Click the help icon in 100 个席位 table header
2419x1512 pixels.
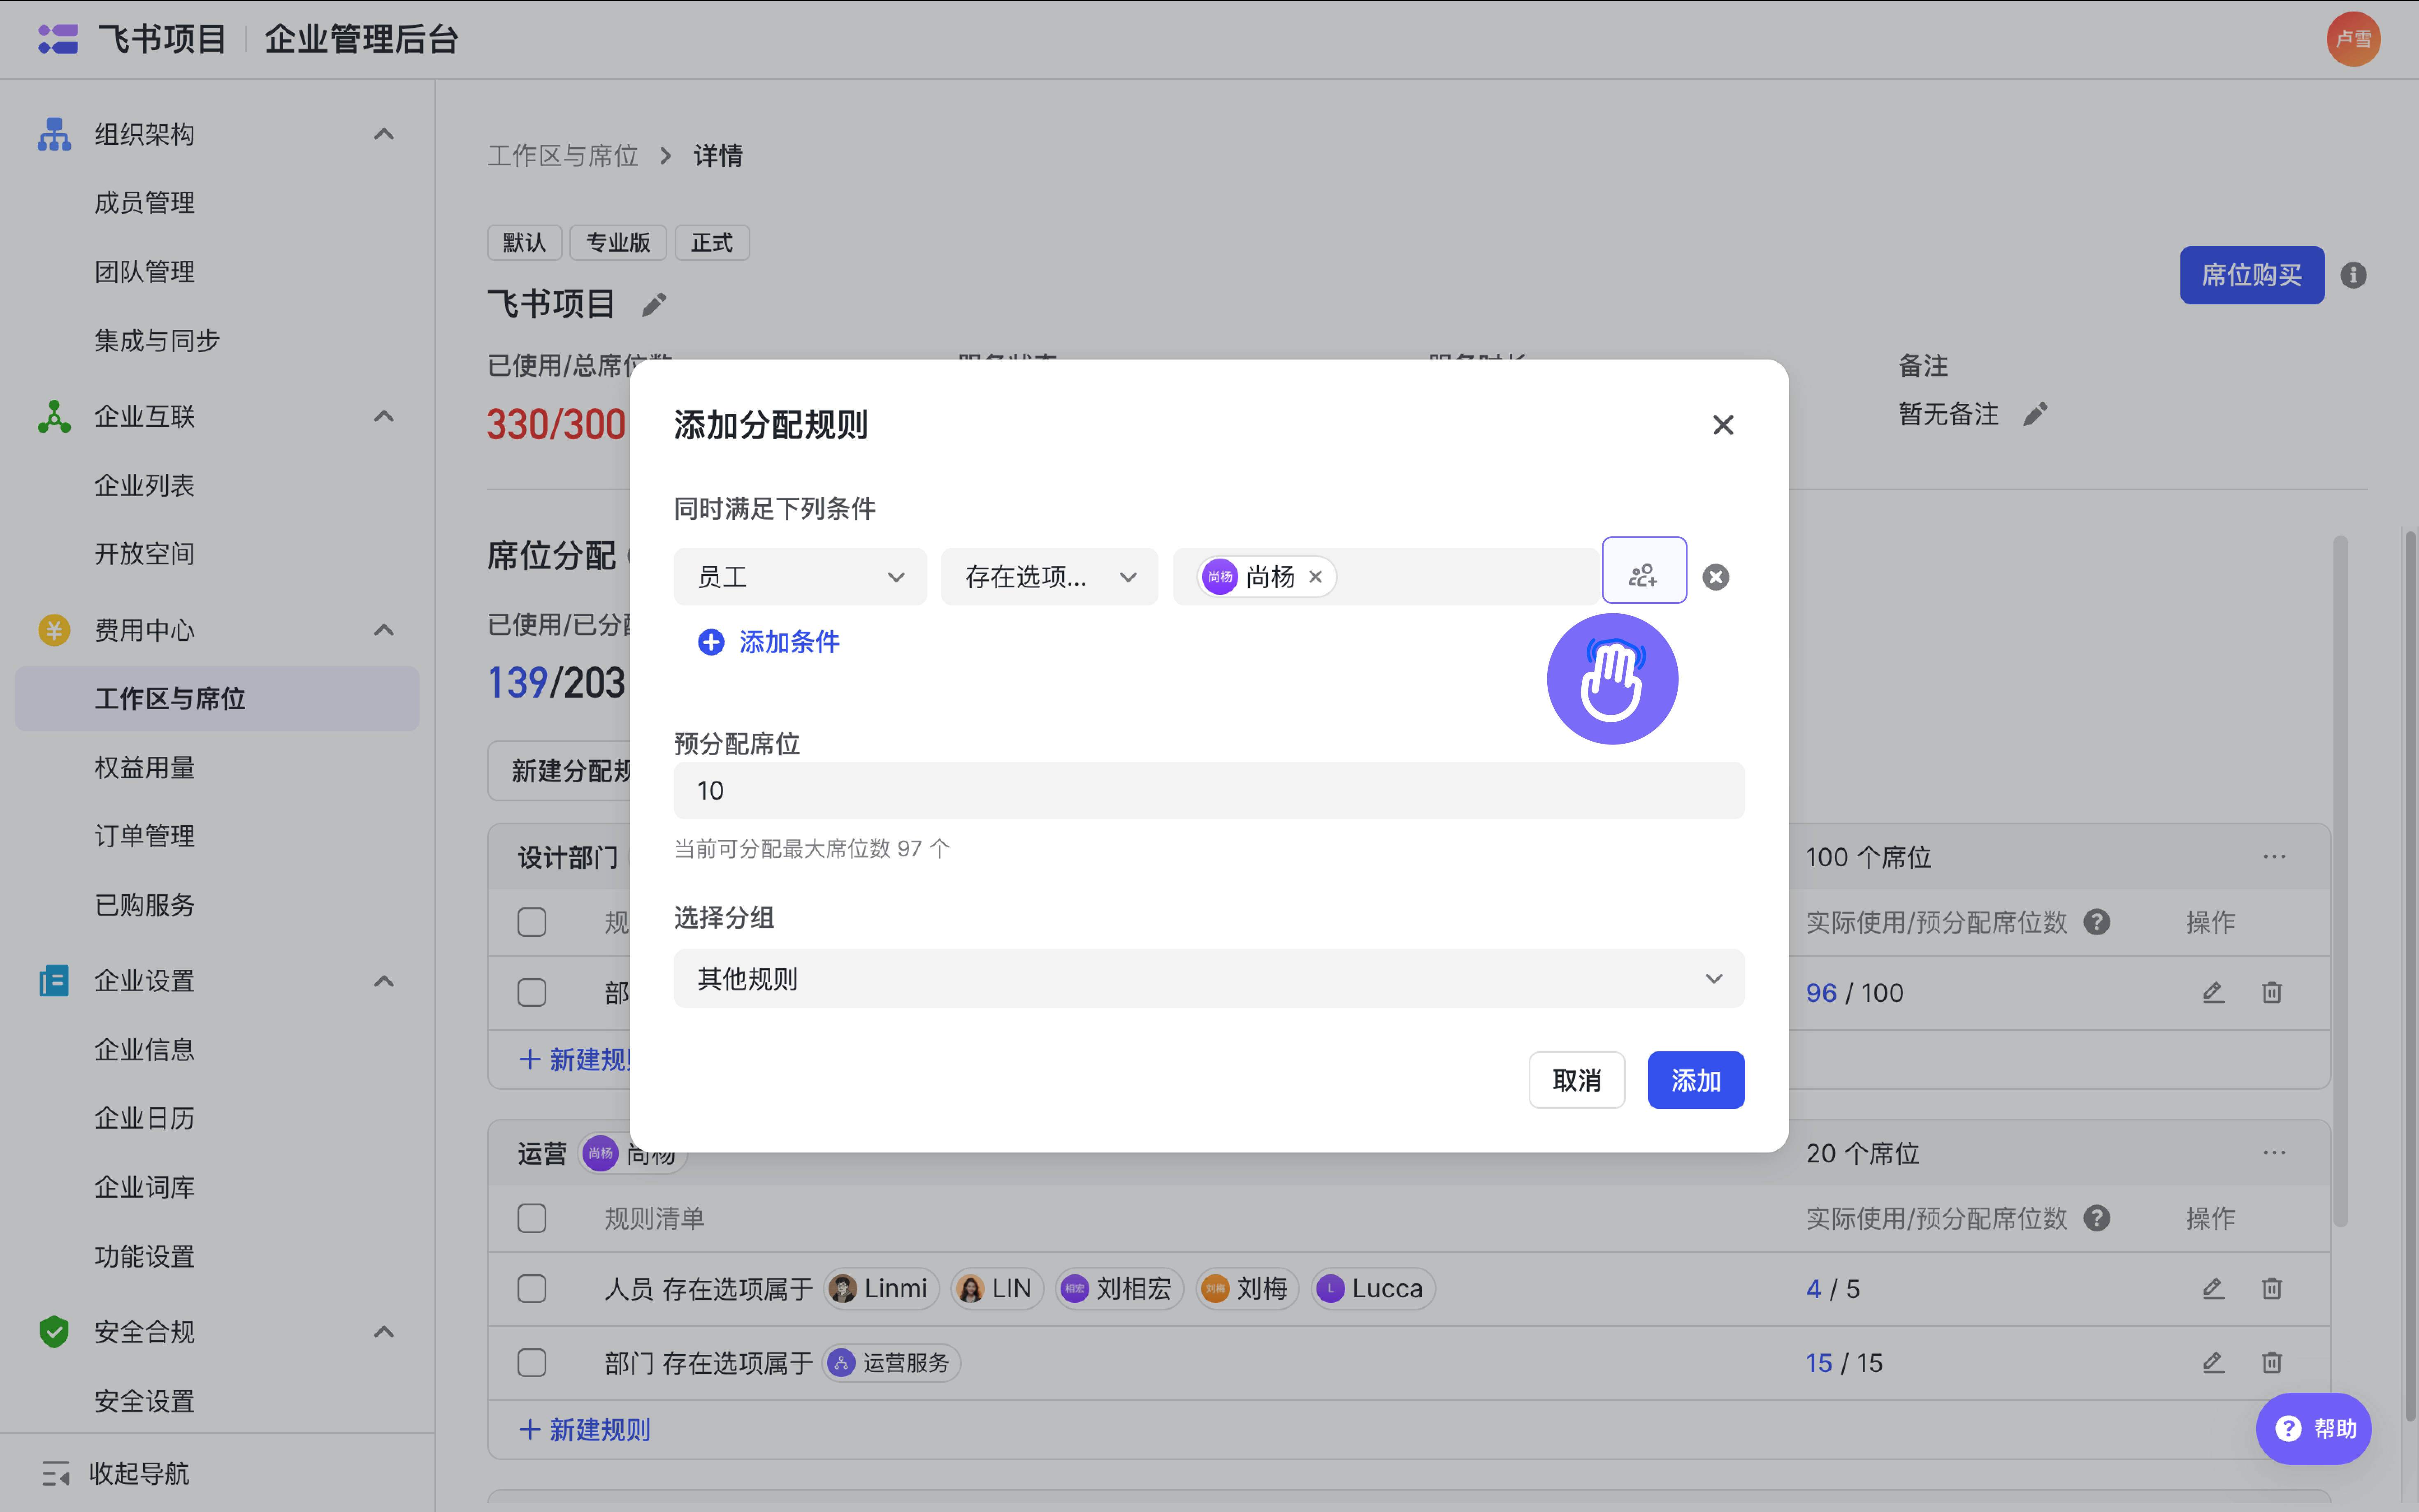(2097, 922)
